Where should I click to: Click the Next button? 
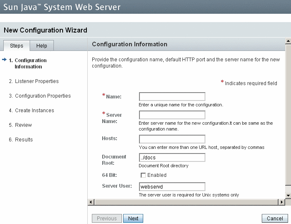click(x=133, y=219)
